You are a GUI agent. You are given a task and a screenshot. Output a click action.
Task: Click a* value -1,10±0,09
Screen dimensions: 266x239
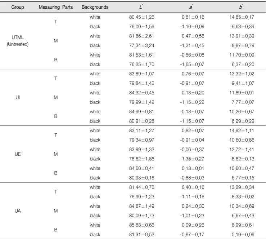(x=192, y=27)
